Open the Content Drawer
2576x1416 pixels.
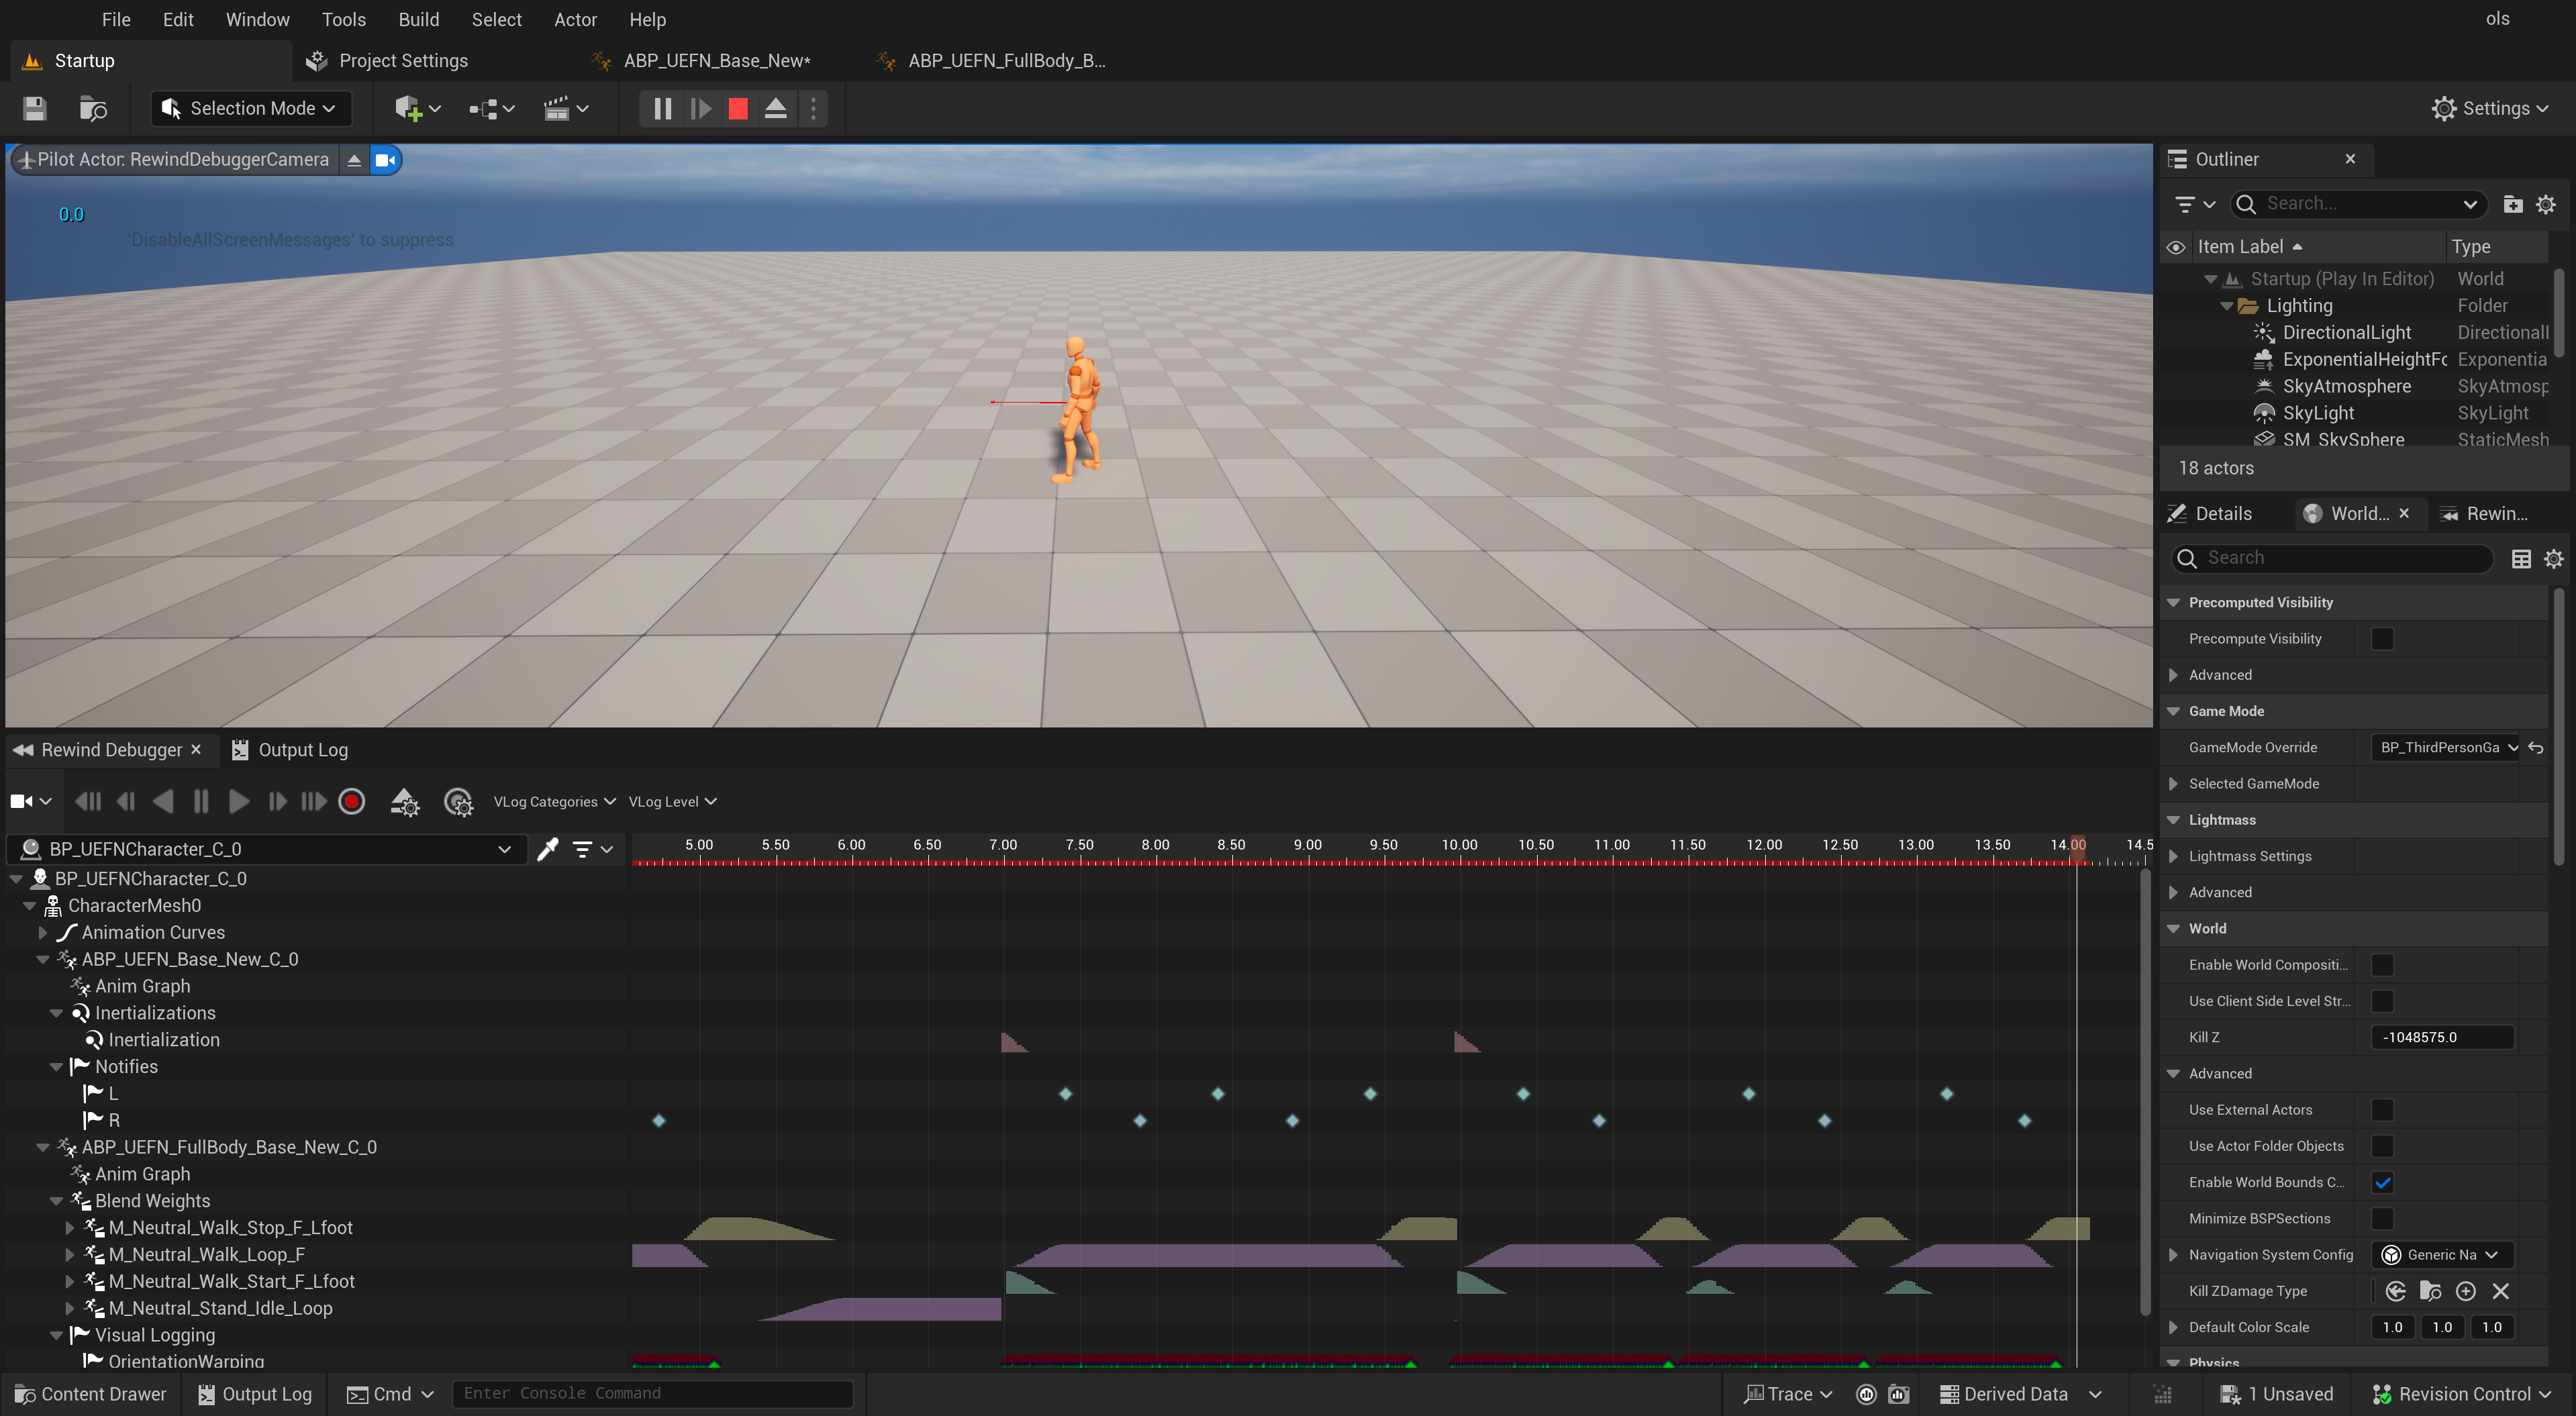(x=91, y=1394)
